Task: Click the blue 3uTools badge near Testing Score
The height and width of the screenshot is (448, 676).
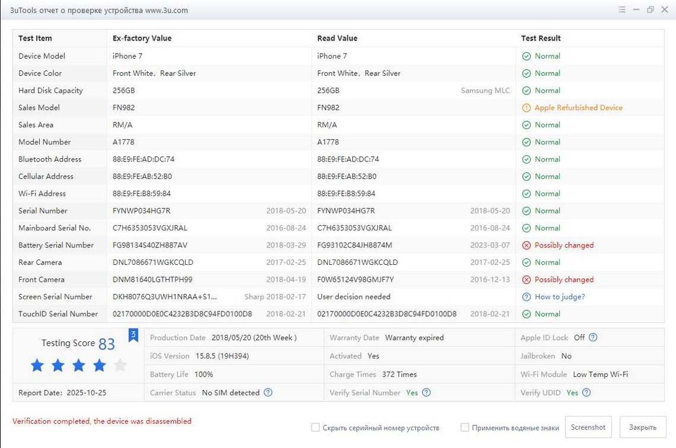Action: click(133, 336)
